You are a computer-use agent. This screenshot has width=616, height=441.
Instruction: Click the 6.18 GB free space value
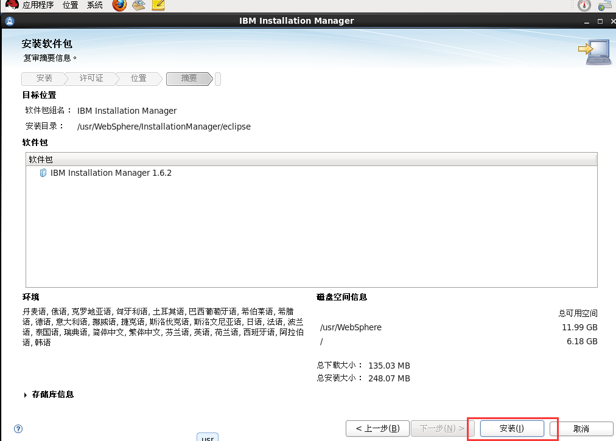point(582,341)
